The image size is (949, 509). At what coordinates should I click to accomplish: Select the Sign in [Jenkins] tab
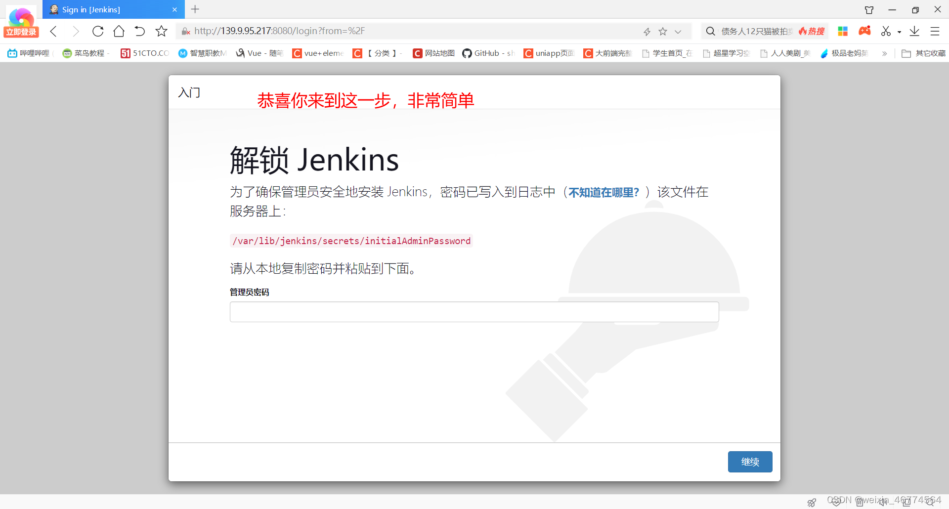pyautogui.click(x=114, y=9)
